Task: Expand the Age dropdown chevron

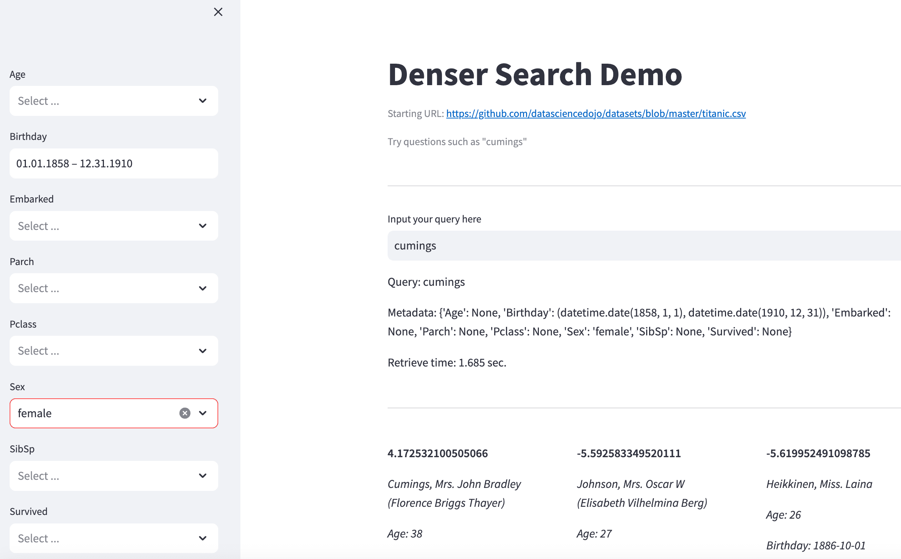Action: point(203,101)
